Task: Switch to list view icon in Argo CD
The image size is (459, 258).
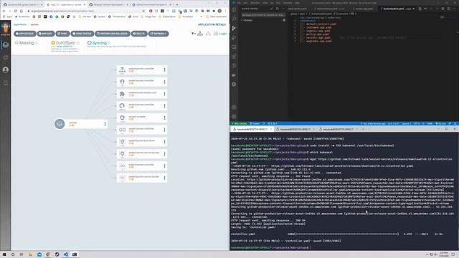Action: click(x=216, y=34)
